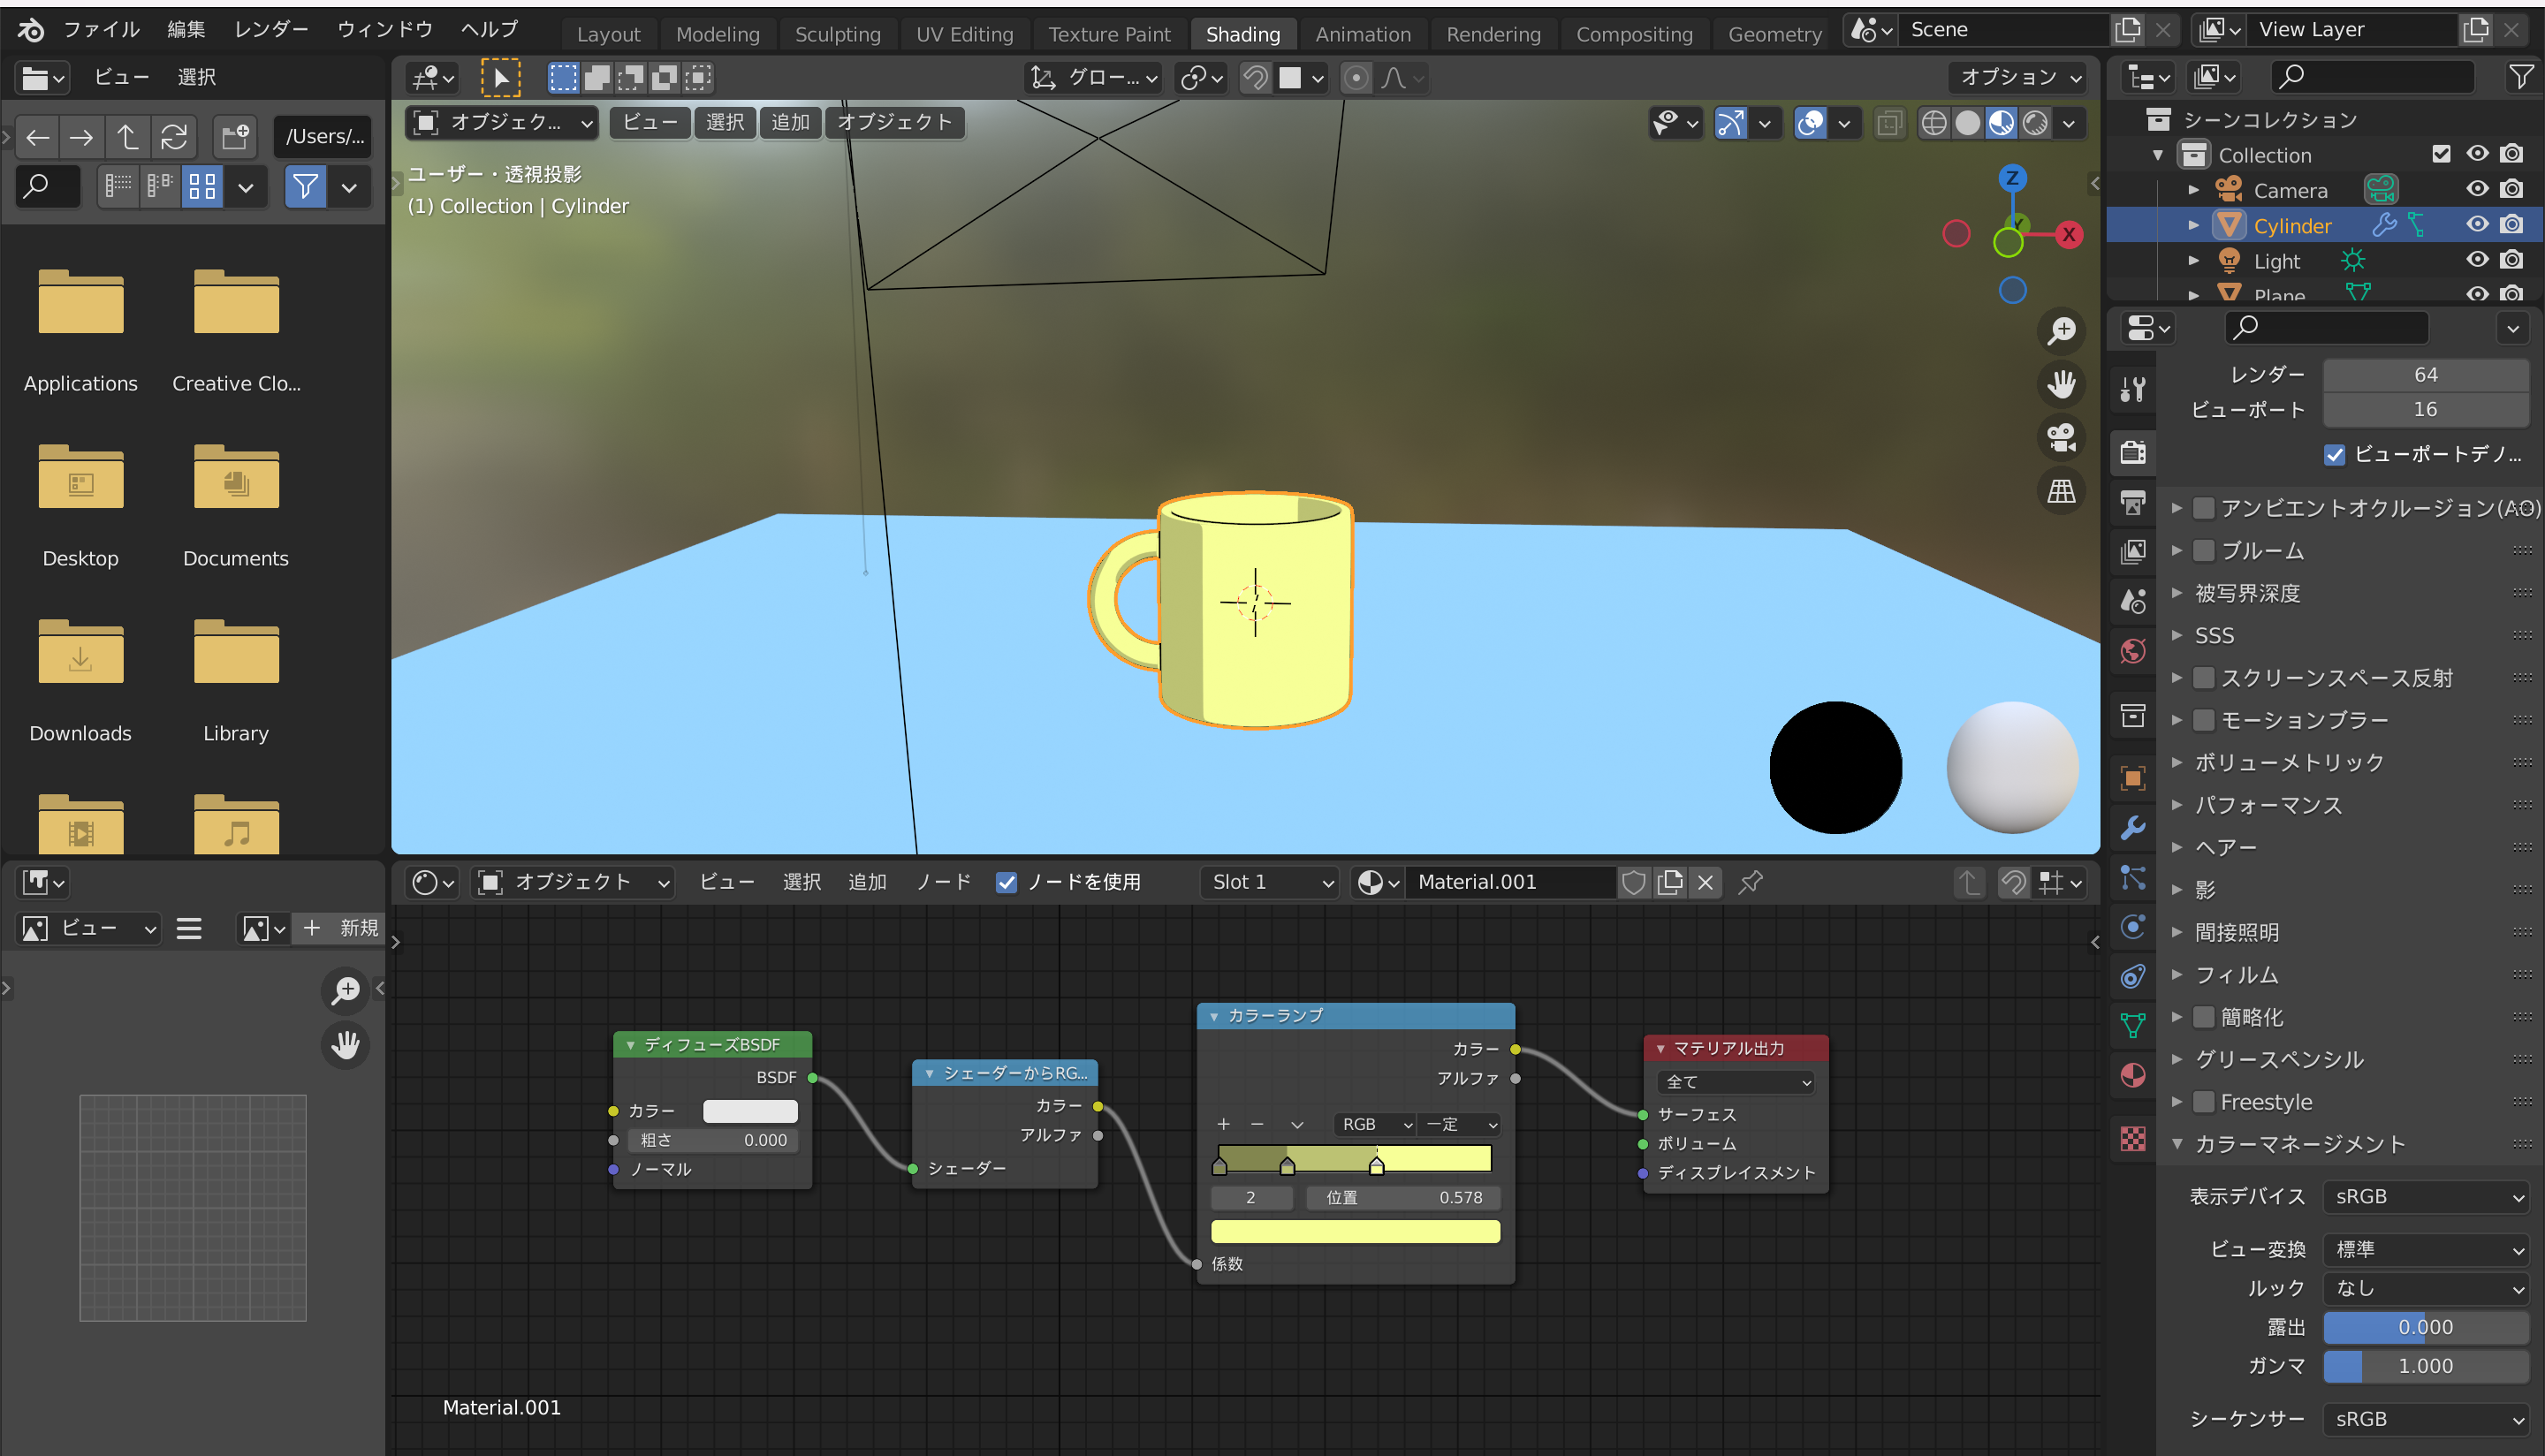The width and height of the screenshot is (2545, 1456).
Task: Open the Documents folder thumbnail
Action: tap(236, 480)
